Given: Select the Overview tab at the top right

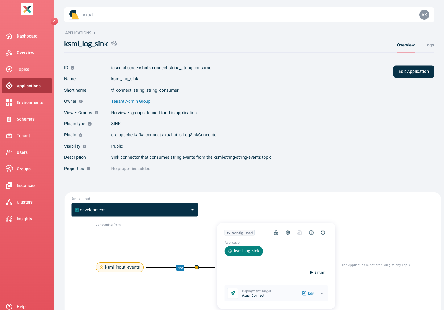Looking at the screenshot, I should (406, 45).
